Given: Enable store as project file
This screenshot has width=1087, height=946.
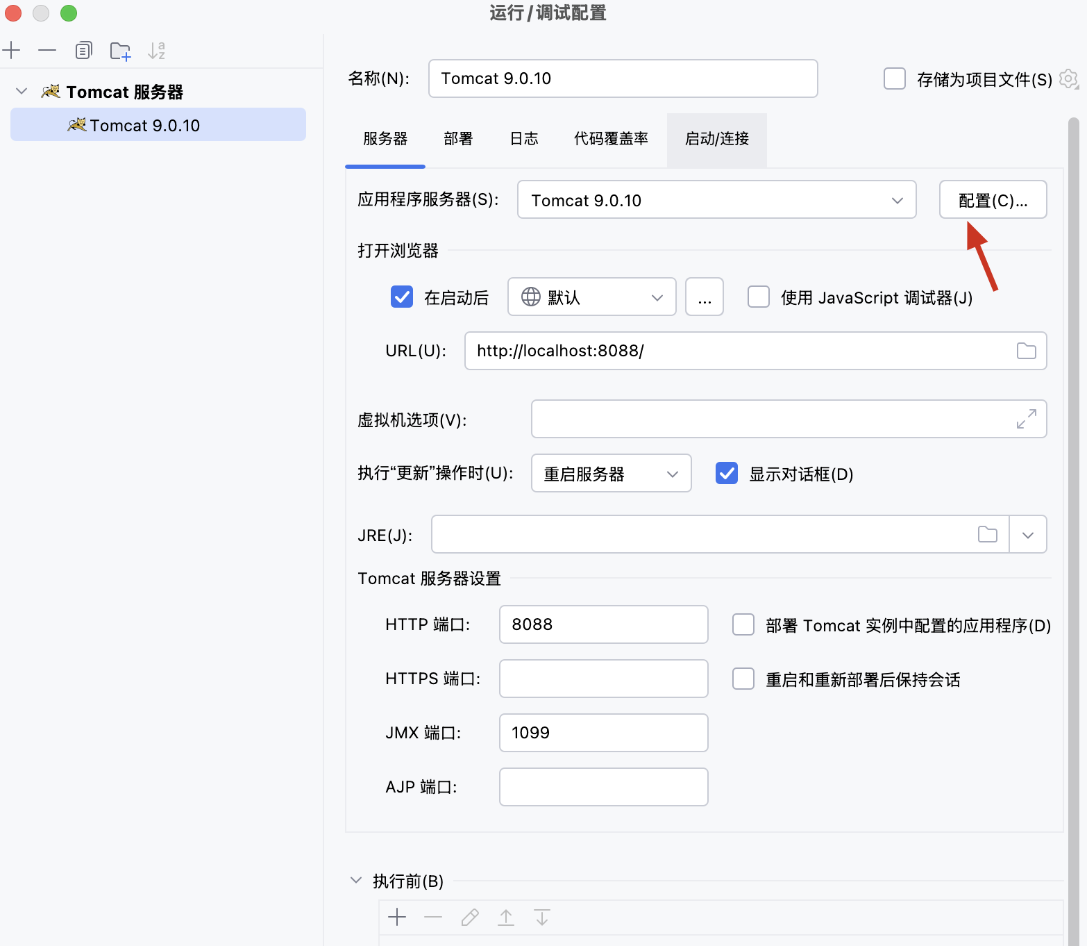Looking at the screenshot, I should (x=895, y=78).
